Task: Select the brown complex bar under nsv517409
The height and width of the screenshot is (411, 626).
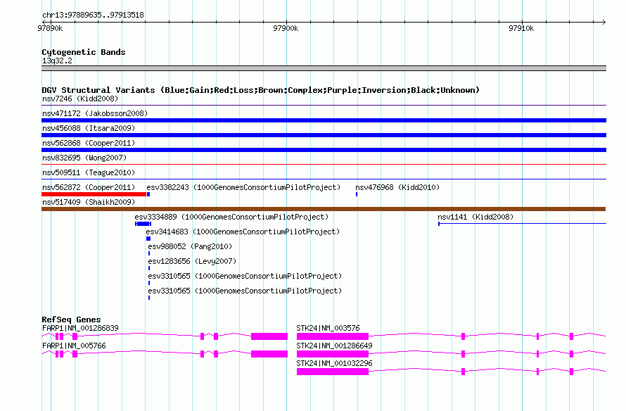Action: [324, 209]
